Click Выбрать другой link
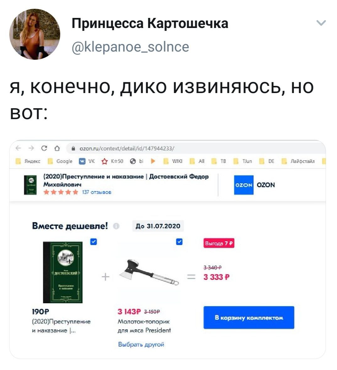This screenshot has width=337, height=370. coord(141,344)
